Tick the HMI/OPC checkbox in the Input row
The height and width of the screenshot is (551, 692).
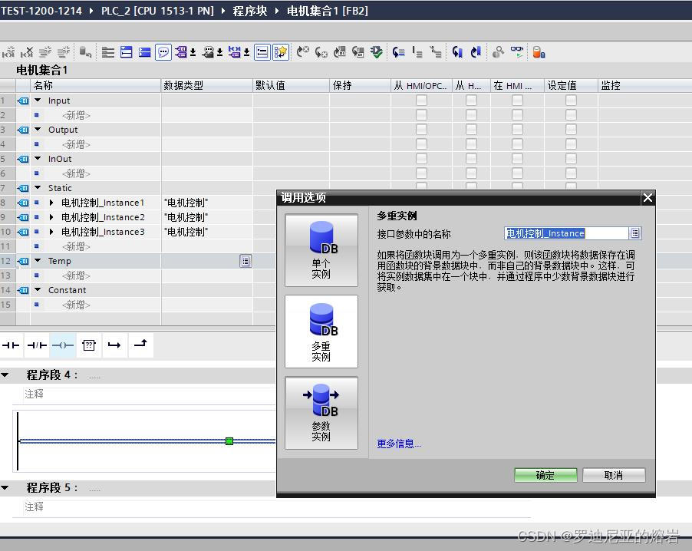click(421, 101)
